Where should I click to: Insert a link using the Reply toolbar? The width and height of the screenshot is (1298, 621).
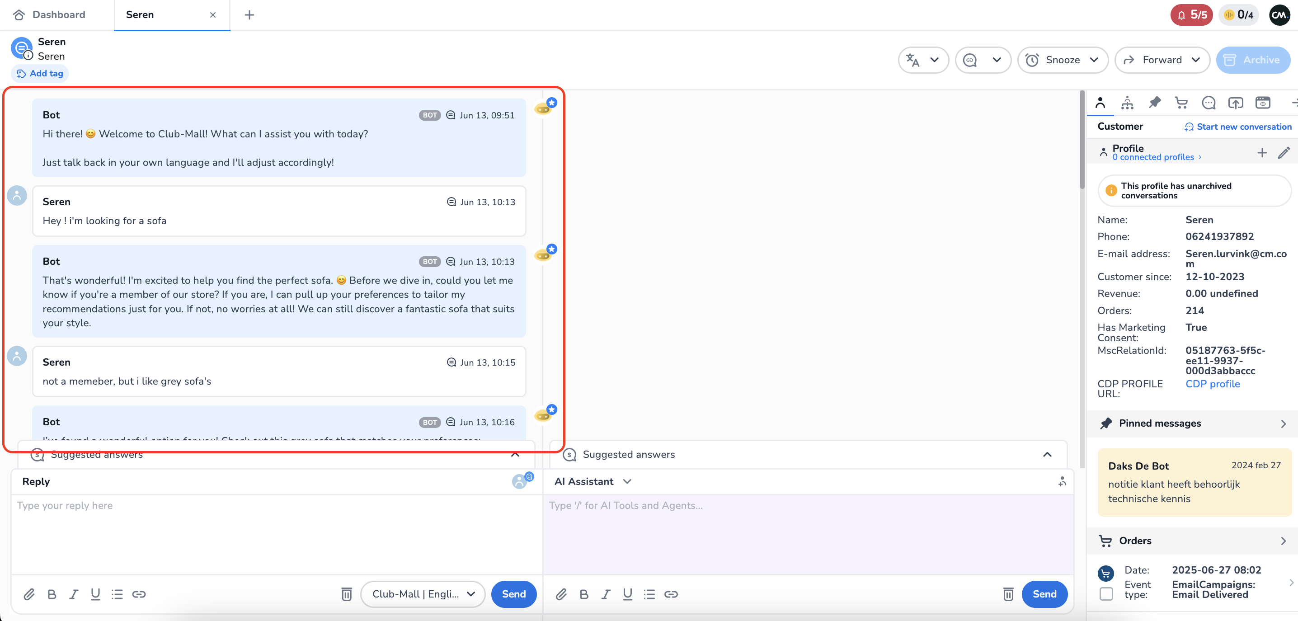coord(140,594)
